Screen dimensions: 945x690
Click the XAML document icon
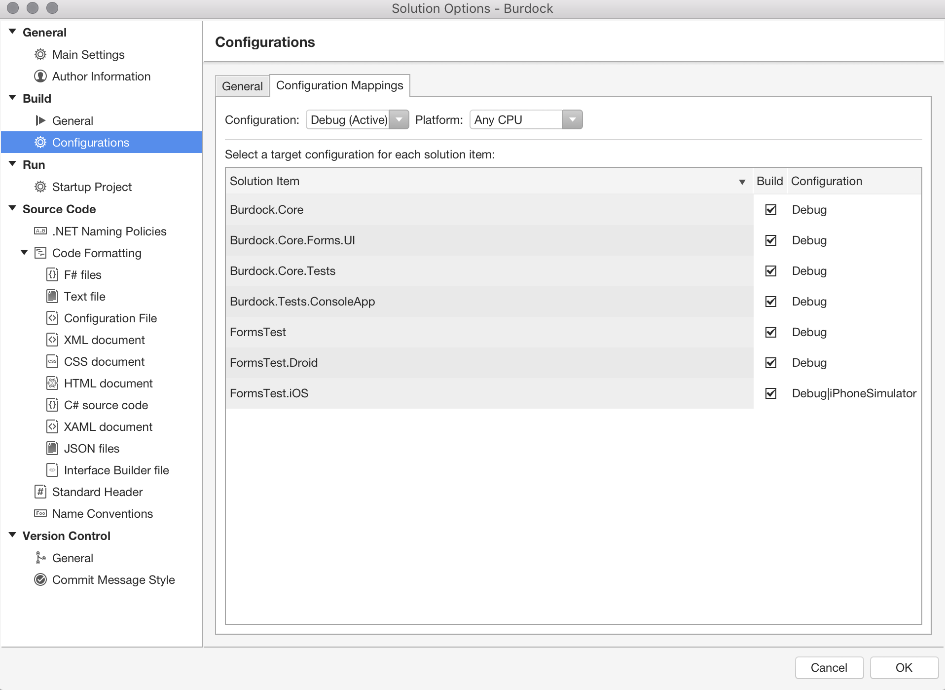(x=52, y=426)
